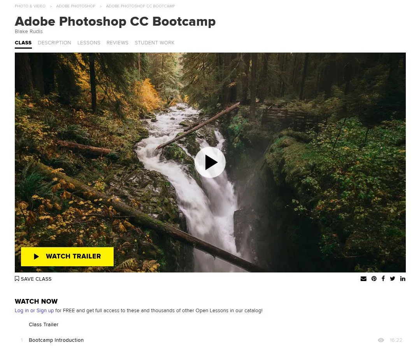Play the video with the center play button

pyautogui.click(x=210, y=162)
